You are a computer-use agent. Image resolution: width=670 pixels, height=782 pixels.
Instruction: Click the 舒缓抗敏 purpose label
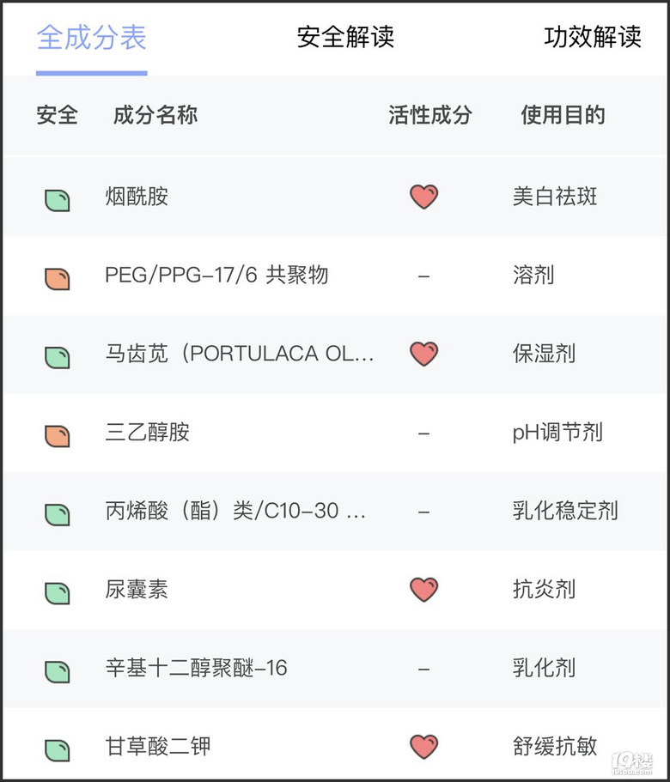[x=555, y=747]
